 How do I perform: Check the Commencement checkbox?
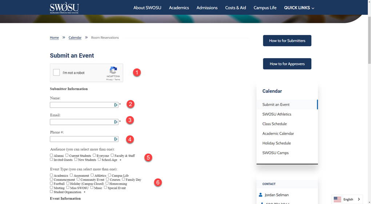click(51, 179)
